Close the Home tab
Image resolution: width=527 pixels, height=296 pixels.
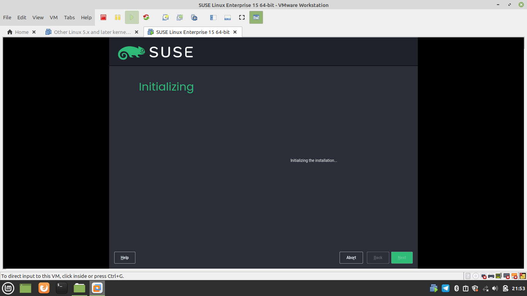pos(34,32)
